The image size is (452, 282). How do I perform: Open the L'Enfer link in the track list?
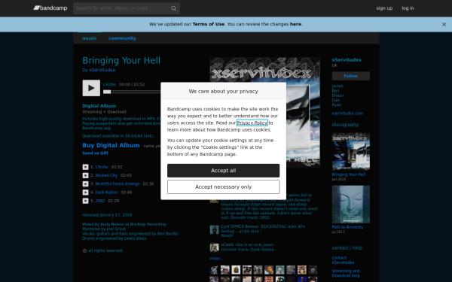102,167
